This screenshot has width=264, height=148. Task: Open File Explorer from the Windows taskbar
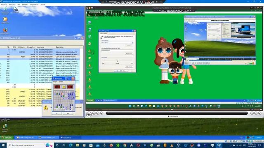(x=78, y=145)
